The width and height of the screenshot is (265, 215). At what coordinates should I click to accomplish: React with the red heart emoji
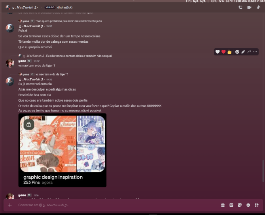[223, 52]
